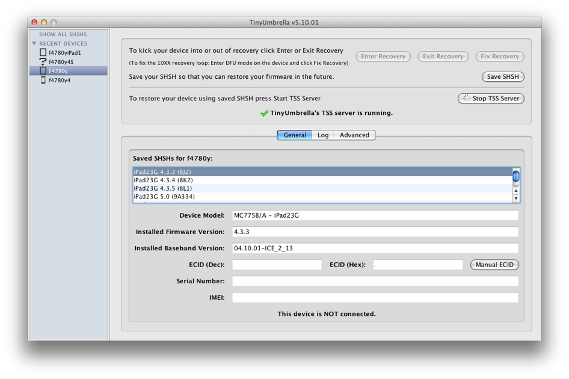Click the SHSH list scroll up arrow

[515, 191]
